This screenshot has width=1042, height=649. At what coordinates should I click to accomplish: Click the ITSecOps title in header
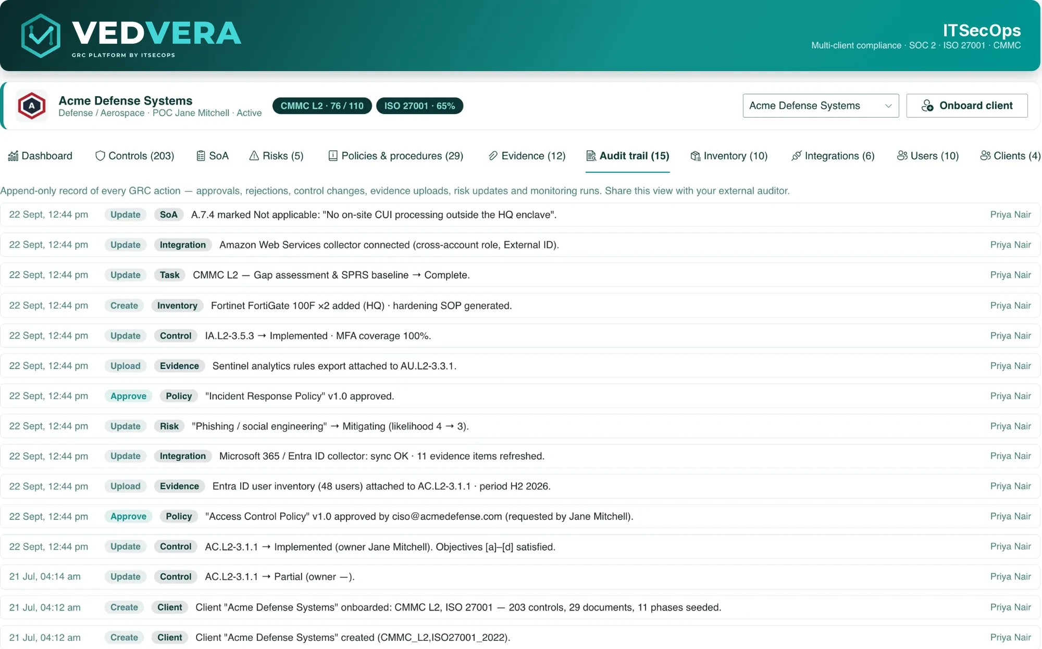(x=982, y=30)
